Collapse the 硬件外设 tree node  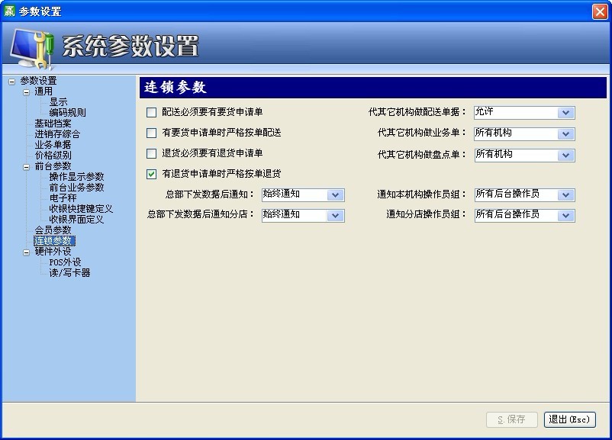pyautogui.click(x=26, y=252)
